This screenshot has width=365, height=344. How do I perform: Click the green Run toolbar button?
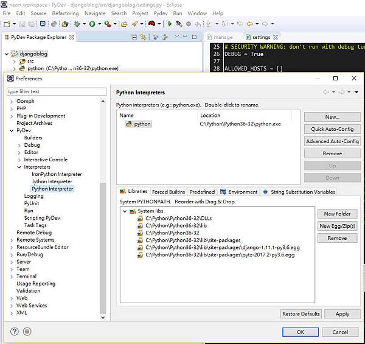click(92, 24)
